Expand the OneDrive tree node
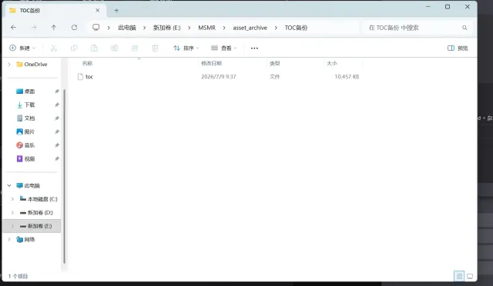Screen dimensions: 493x286 pyautogui.click(x=9, y=65)
